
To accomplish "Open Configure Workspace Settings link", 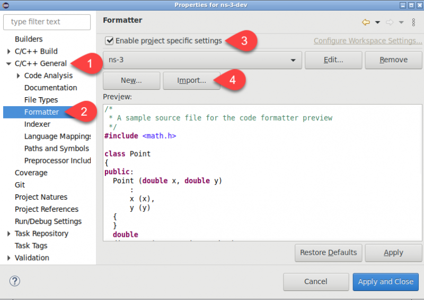I will pyautogui.click(x=368, y=41).
